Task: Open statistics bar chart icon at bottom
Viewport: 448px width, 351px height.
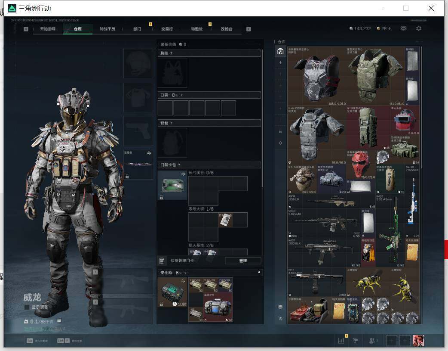Action: click(341, 341)
